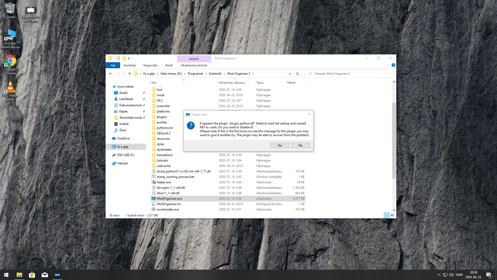Screen dimensions: 497x280
Task: Open the Windows Start menu
Action: (x=6, y=275)
